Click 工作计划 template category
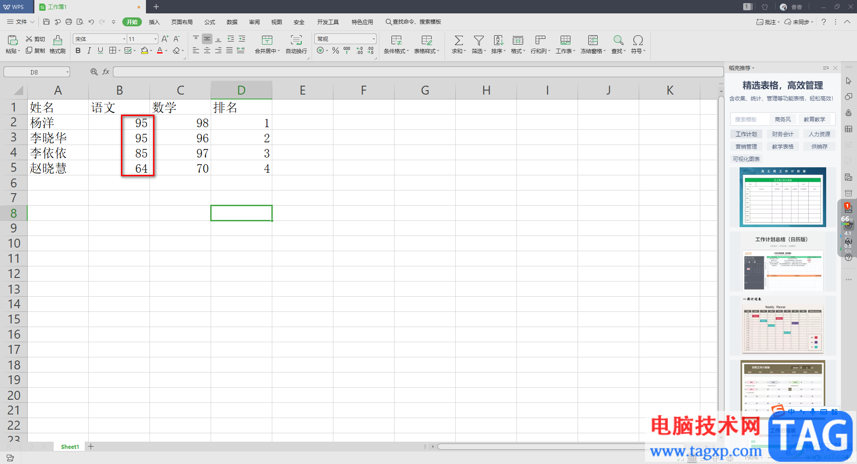Image resolution: width=857 pixels, height=464 pixels. (746, 134)
